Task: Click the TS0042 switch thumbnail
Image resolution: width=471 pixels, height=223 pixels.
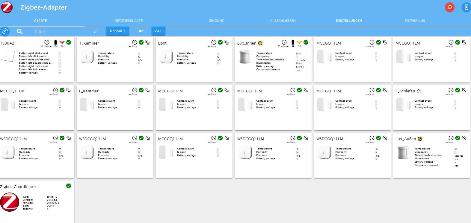Action: pos(8,56)
